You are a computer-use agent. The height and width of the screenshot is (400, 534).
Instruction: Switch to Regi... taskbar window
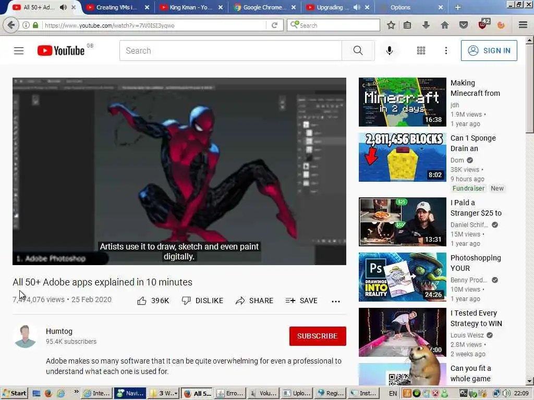pos(330,394)
